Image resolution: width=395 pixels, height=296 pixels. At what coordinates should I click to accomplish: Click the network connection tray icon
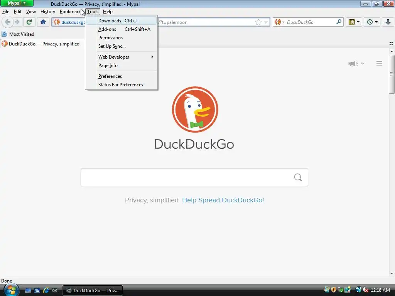coord(358,290)
